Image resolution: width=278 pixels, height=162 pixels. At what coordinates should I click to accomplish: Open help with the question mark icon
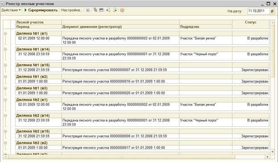pyautogui.click(x=122, y=10)
